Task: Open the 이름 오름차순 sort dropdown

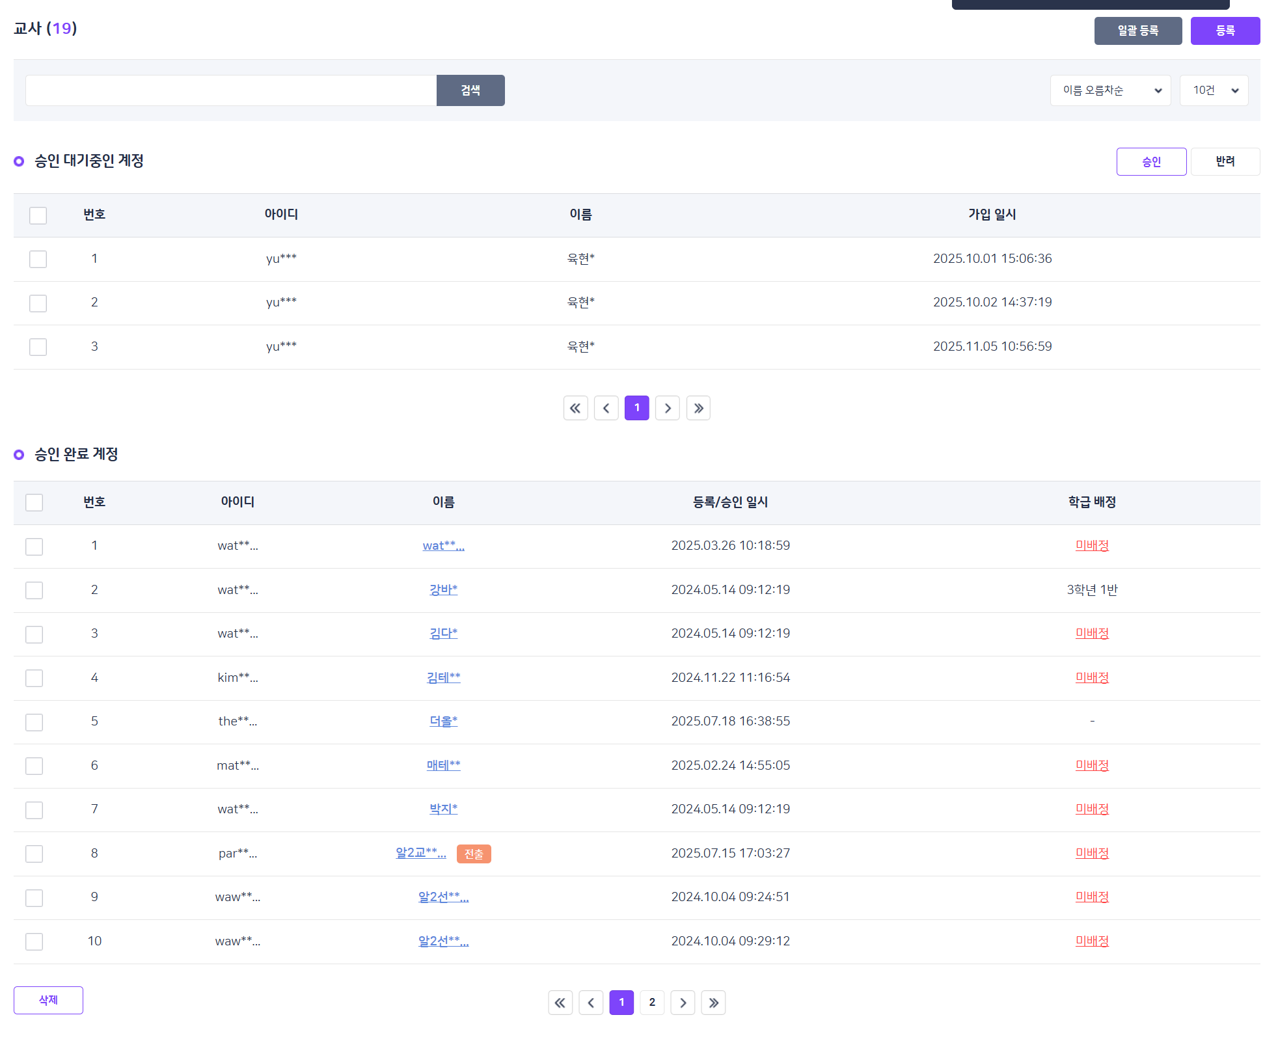Action: pos(1110,90)
